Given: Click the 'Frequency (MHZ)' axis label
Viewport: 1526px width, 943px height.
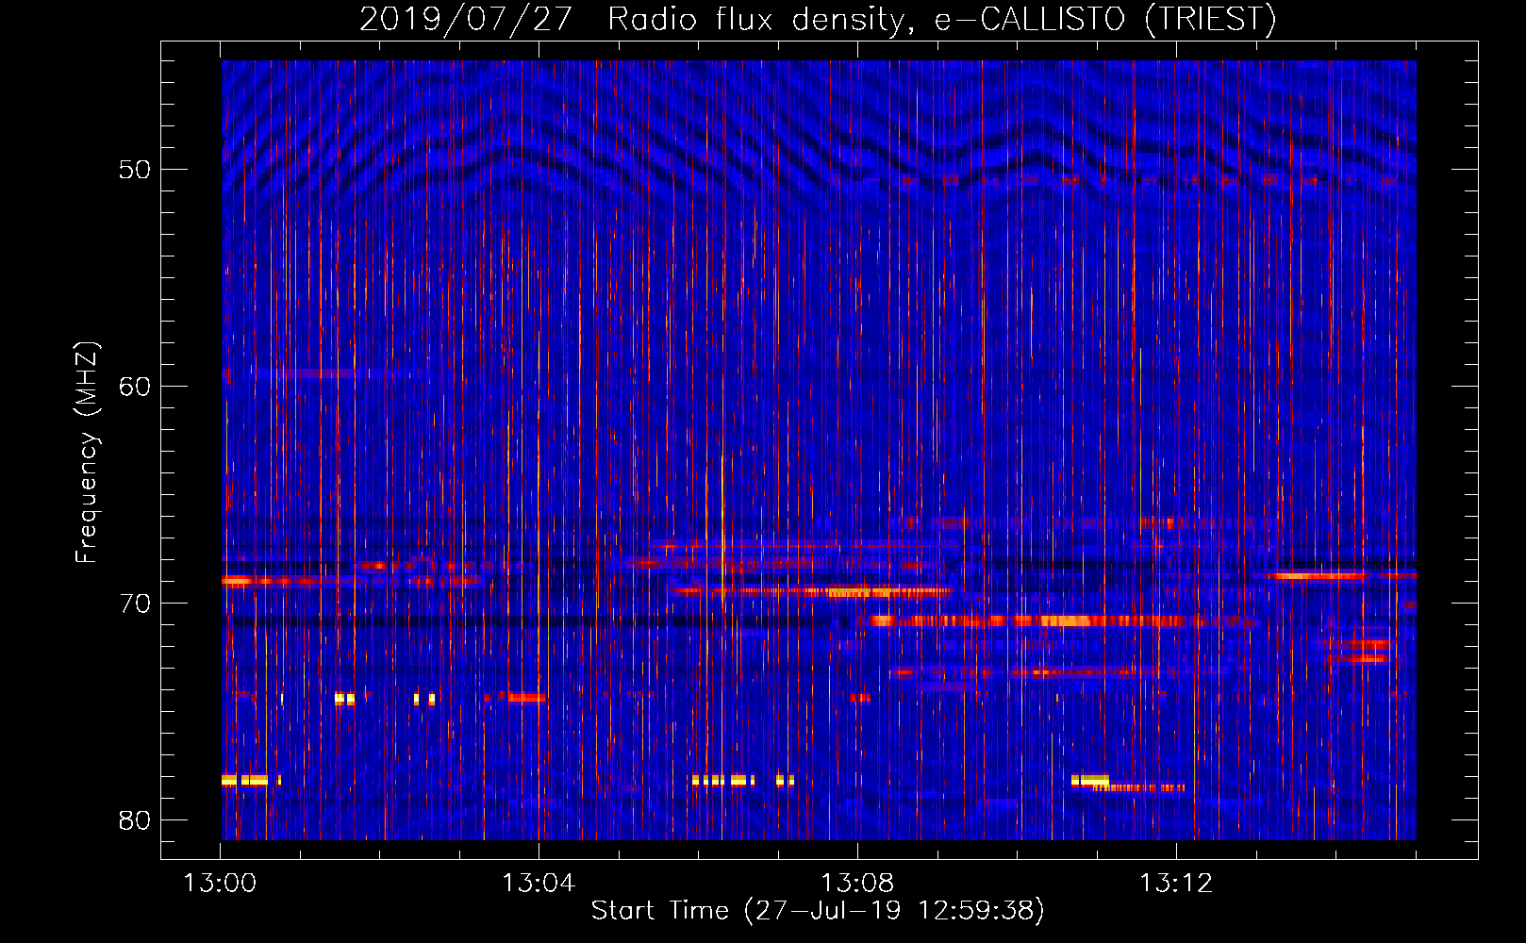Looking at the screenshot, I should [87, 453].
